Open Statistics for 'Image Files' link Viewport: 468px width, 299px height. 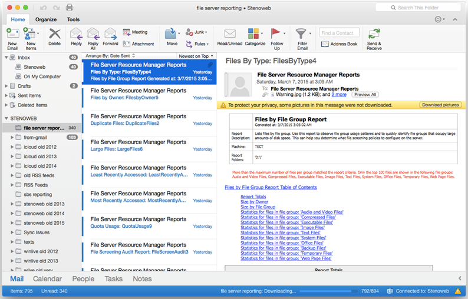(x=282, y=227)
